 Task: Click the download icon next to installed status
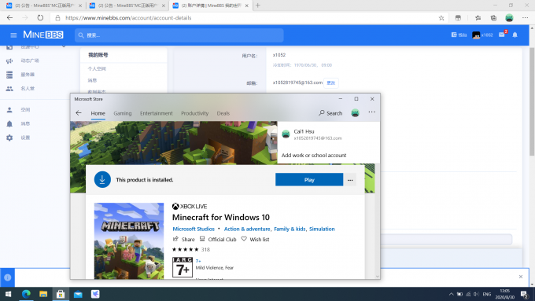pyautogui.click(x=102, y=180)
